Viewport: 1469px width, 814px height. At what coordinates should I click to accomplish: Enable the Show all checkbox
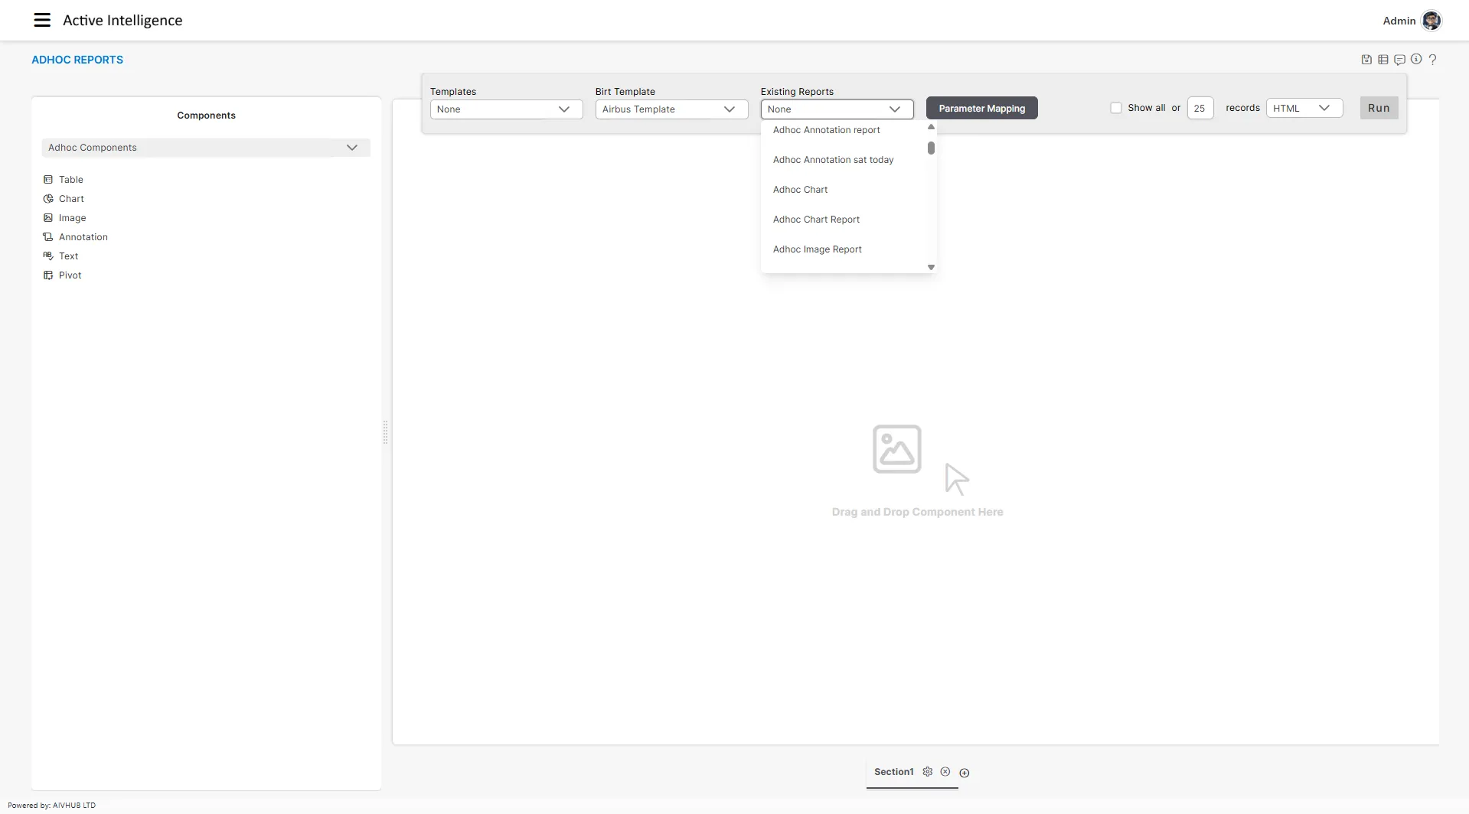coord(1116,108)
